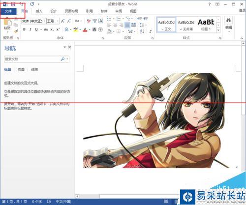Click the Clear Formatting eraser icon
This screenshot has height=205, width=246.
89,21
